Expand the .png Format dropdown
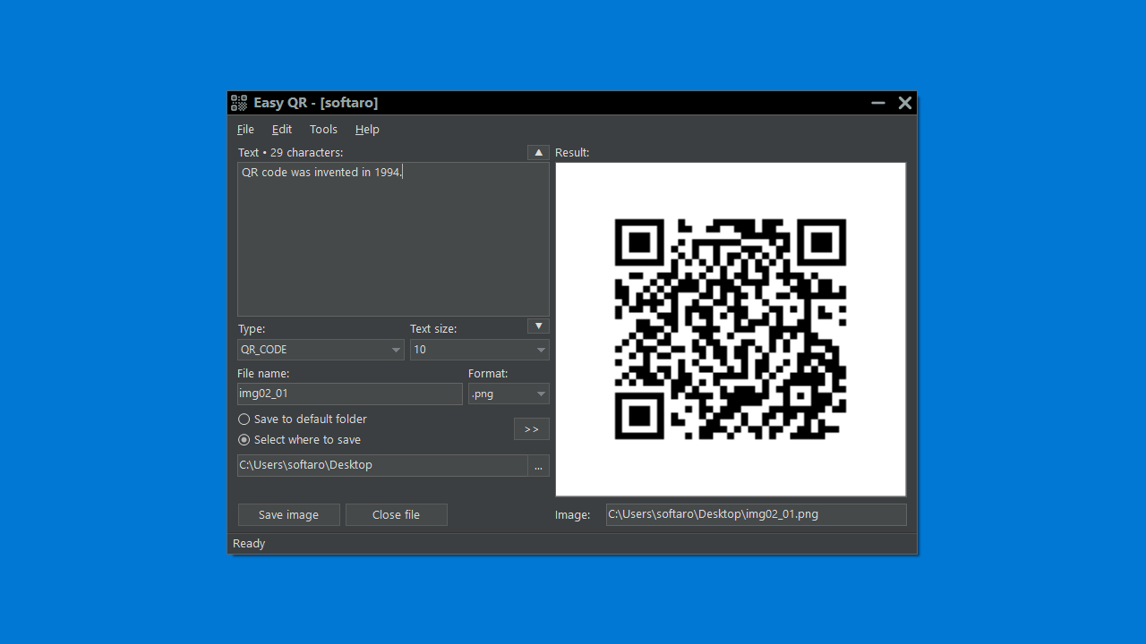Image resolution: width=1146 pixels, height=644 pixels. pyautogui.click(x=509, y=394)
